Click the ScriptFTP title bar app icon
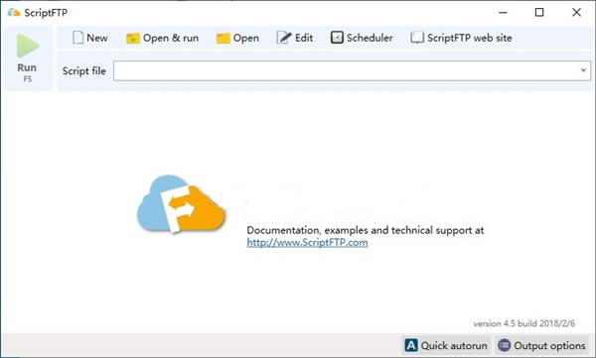 tap(14, 13)
